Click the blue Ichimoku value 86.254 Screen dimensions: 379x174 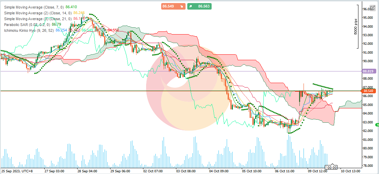tap(61, 30)
